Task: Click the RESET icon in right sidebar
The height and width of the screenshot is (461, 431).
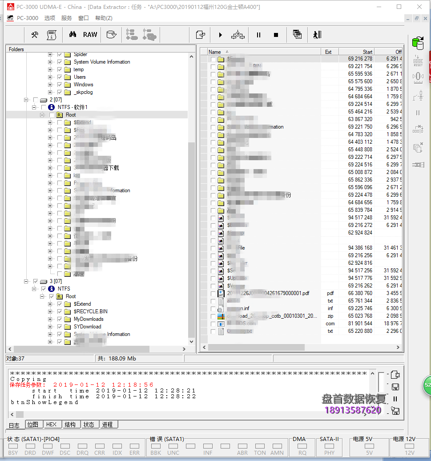Action: point(418,61)
